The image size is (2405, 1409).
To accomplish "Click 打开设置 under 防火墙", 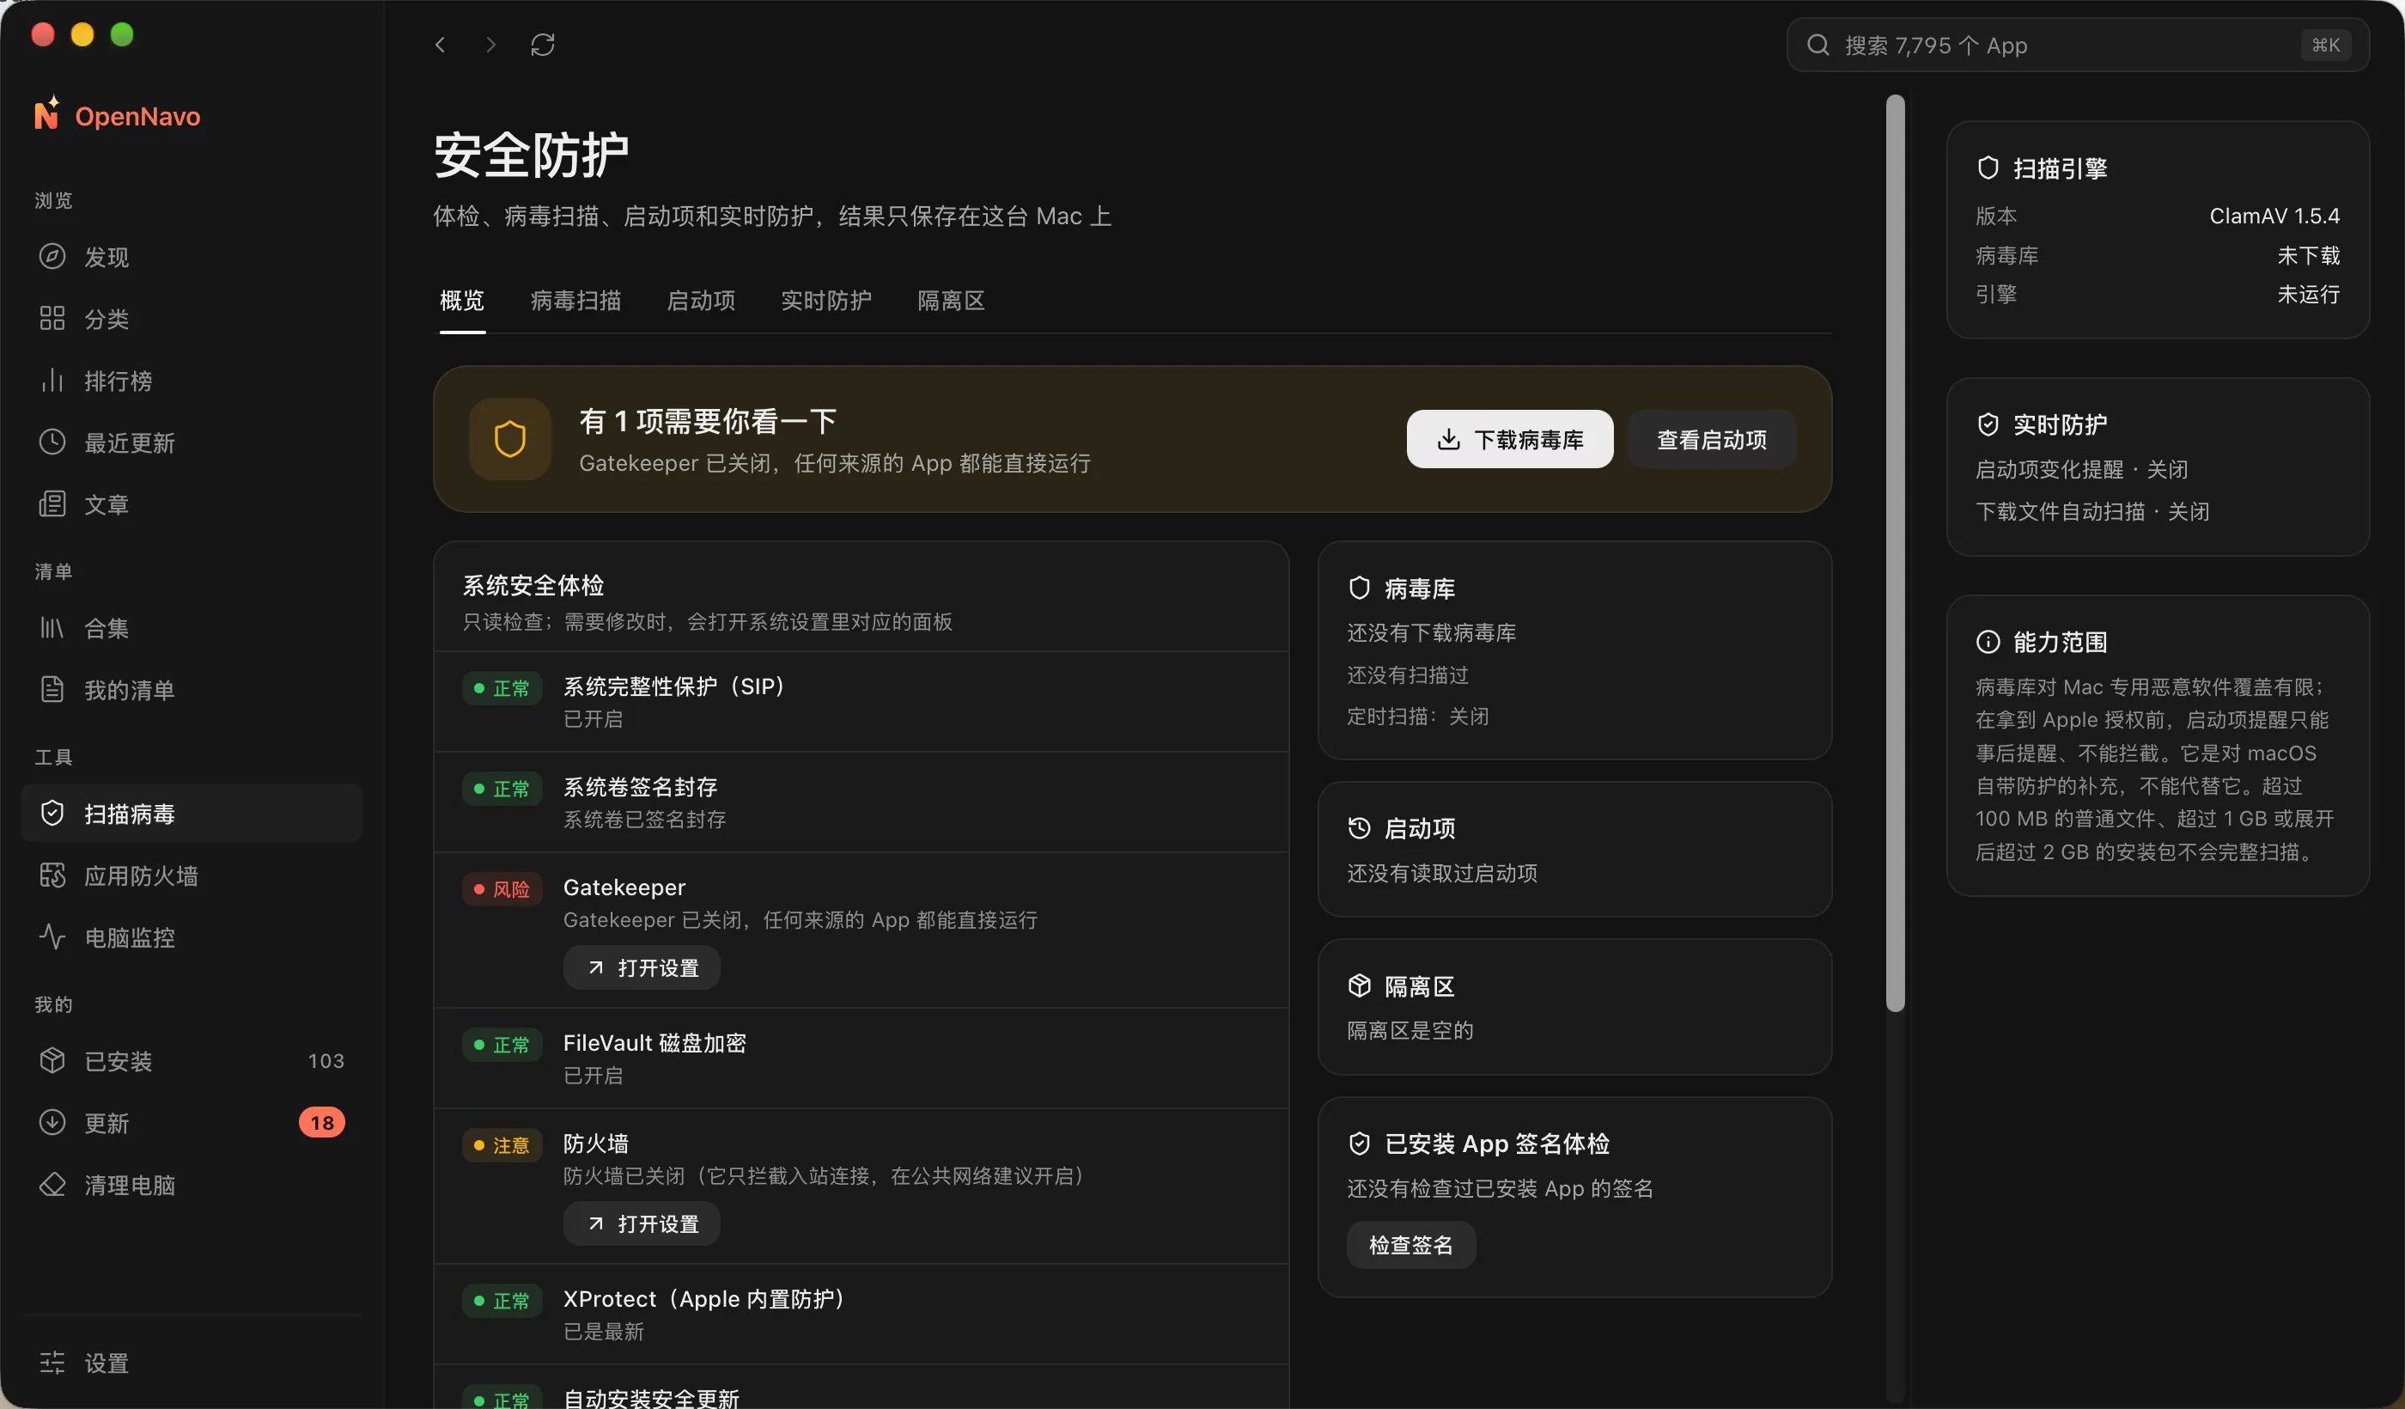I will point(642,1223).
